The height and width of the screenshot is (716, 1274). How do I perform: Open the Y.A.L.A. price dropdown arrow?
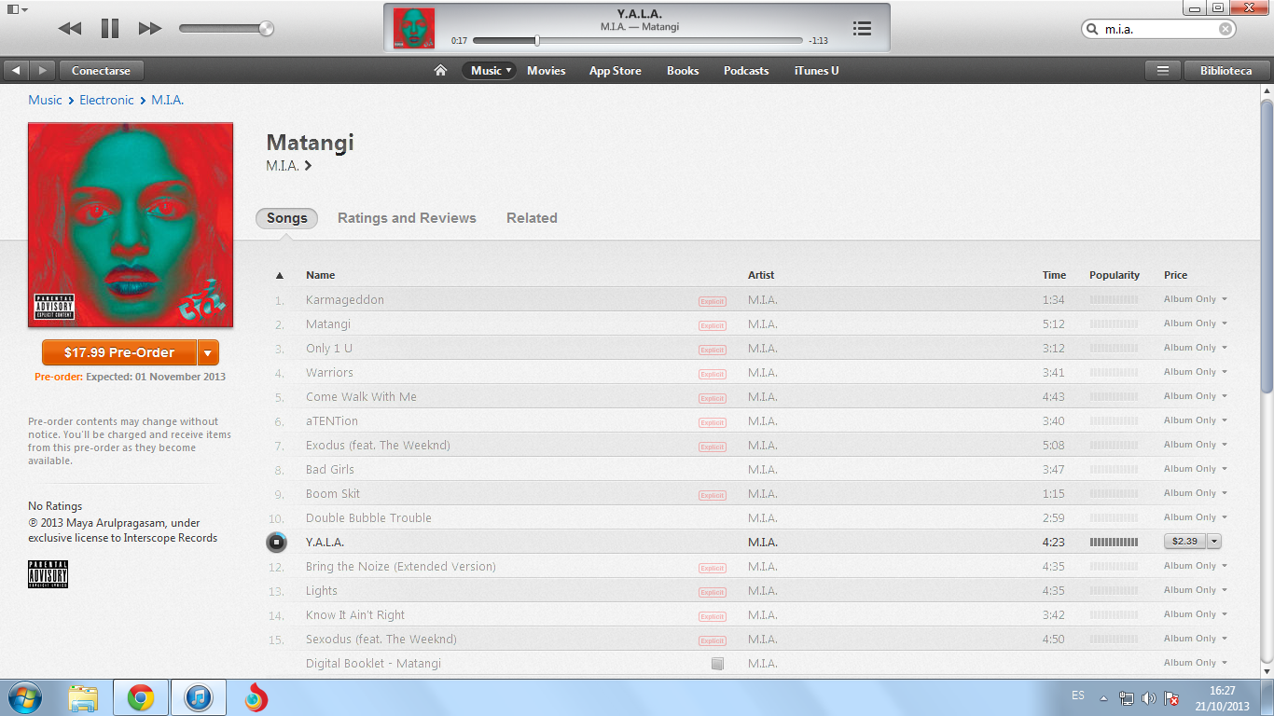tap(1213, 542)
